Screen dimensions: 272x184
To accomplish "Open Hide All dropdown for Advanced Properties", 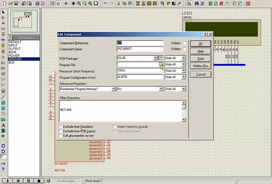I will coord(184,89).
